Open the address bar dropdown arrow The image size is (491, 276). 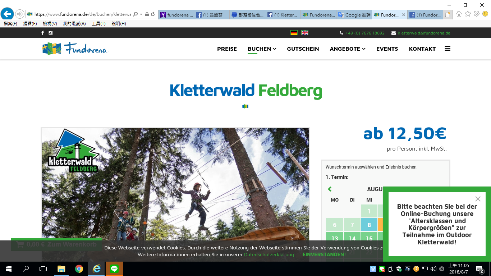click(x=141, y=14)
